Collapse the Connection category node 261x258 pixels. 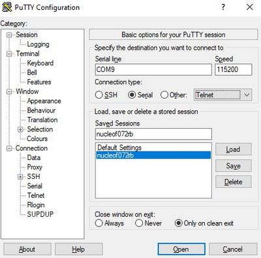(x=9, y=148)
